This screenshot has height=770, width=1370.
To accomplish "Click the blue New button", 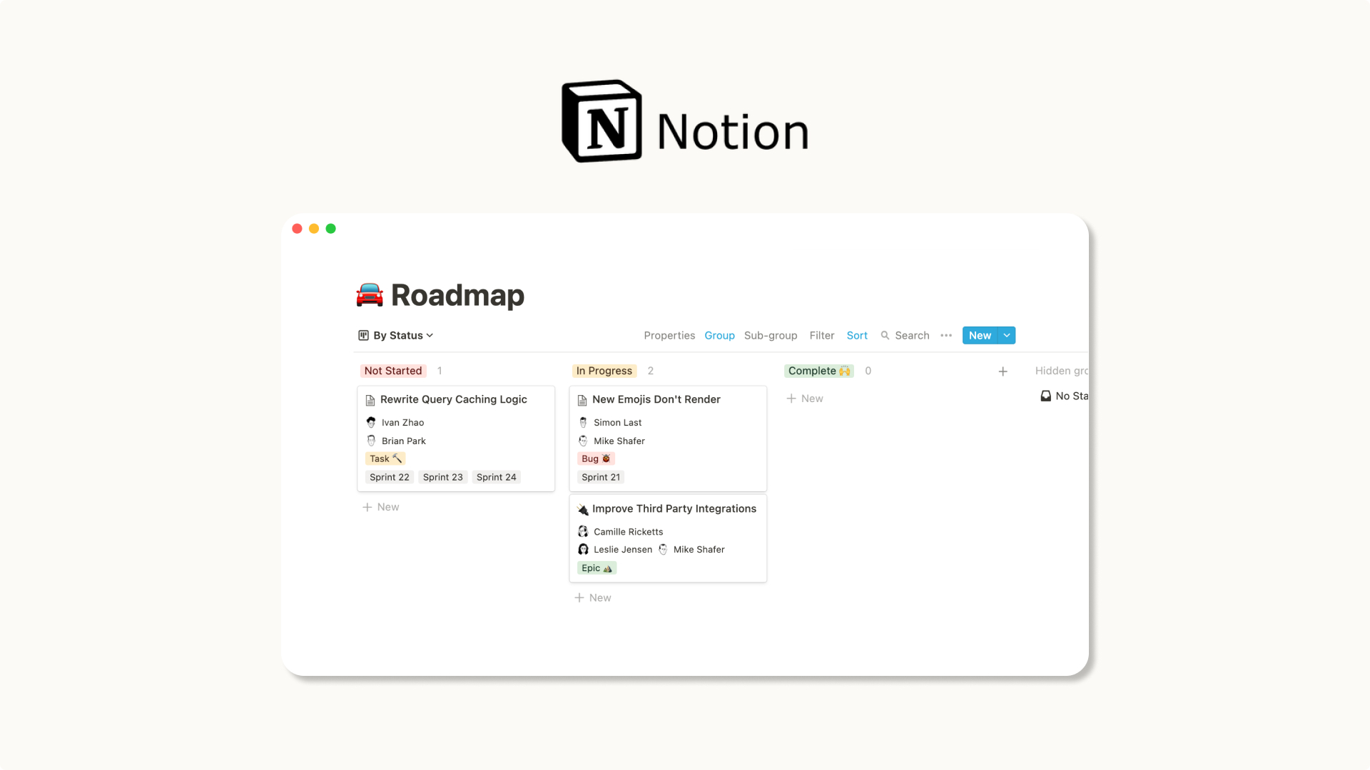I will click(x=980, y=335).
